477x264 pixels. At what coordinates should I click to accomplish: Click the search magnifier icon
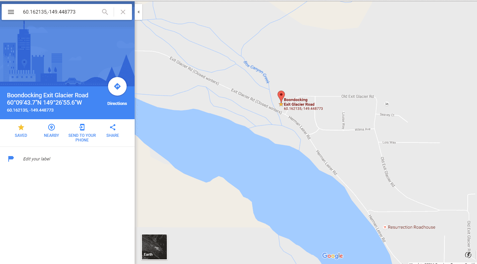(105, 12)
